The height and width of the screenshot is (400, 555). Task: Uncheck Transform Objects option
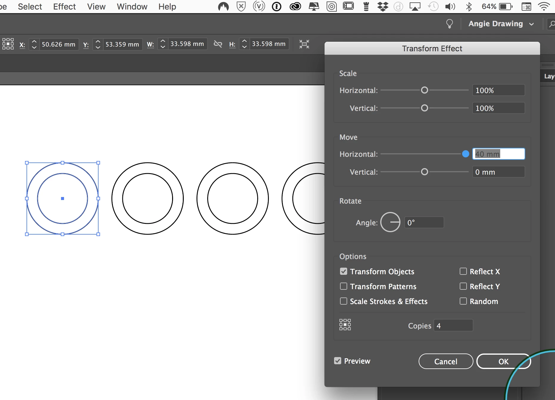coord(344,271)
